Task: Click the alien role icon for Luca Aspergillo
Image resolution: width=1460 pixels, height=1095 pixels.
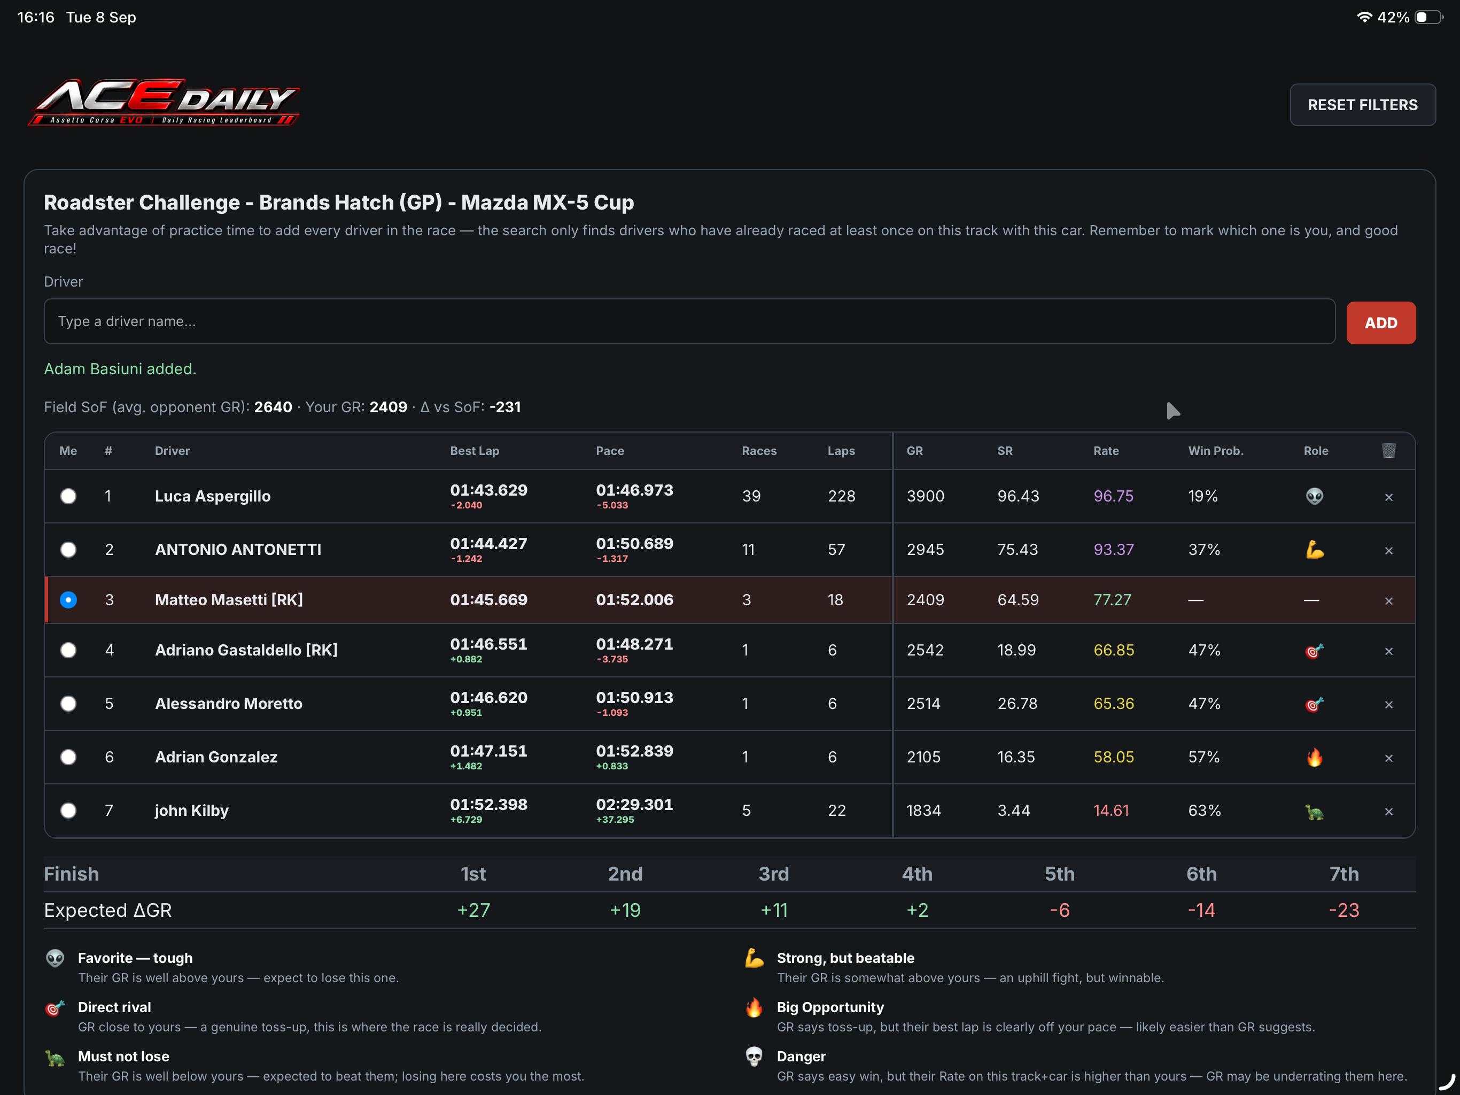Action: point(1314,496)
